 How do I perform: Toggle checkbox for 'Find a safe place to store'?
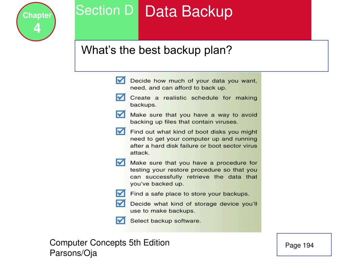click(x=121, y=193)
